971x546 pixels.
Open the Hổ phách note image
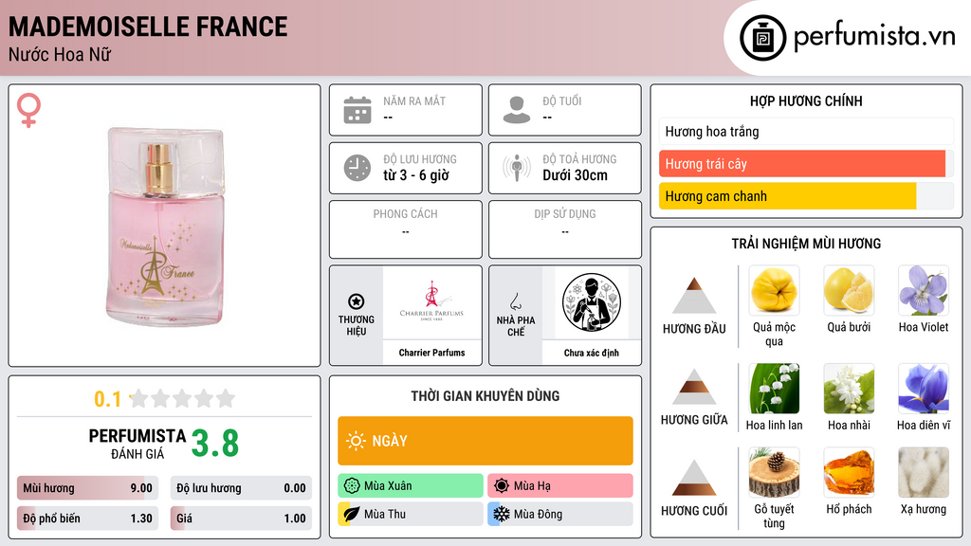[x=849, y=472]
